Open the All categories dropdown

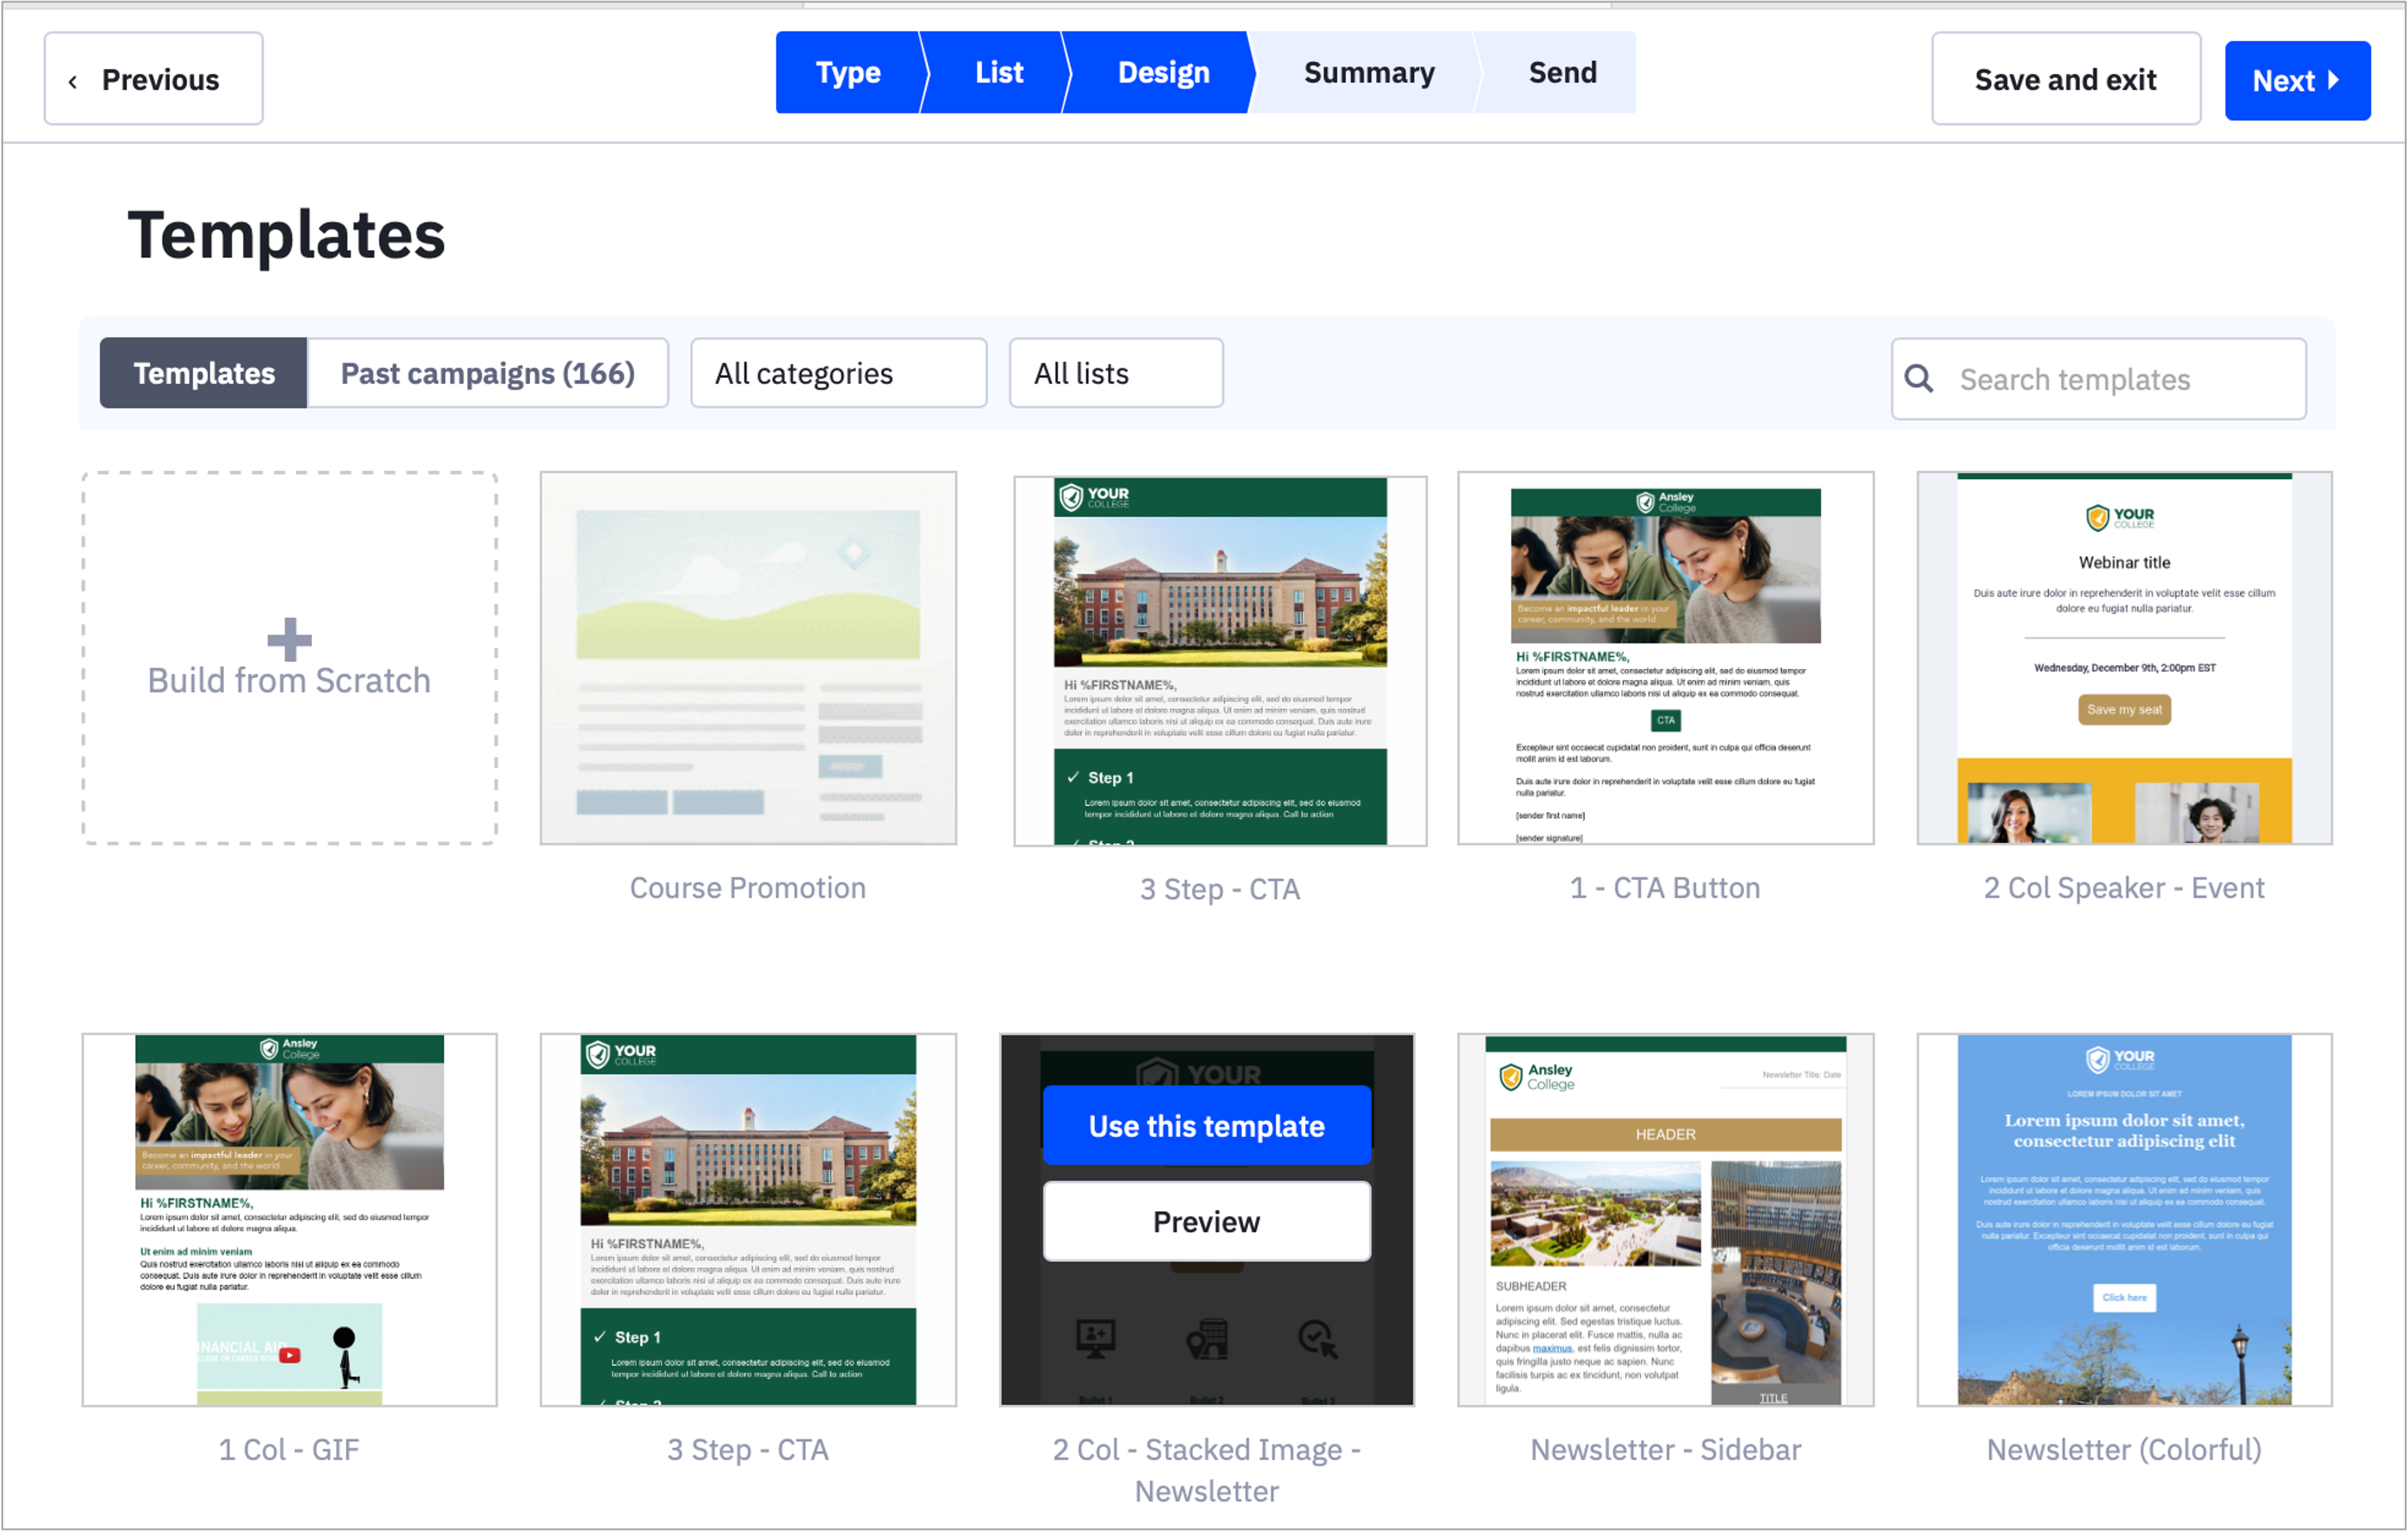(x=838, y=373)
